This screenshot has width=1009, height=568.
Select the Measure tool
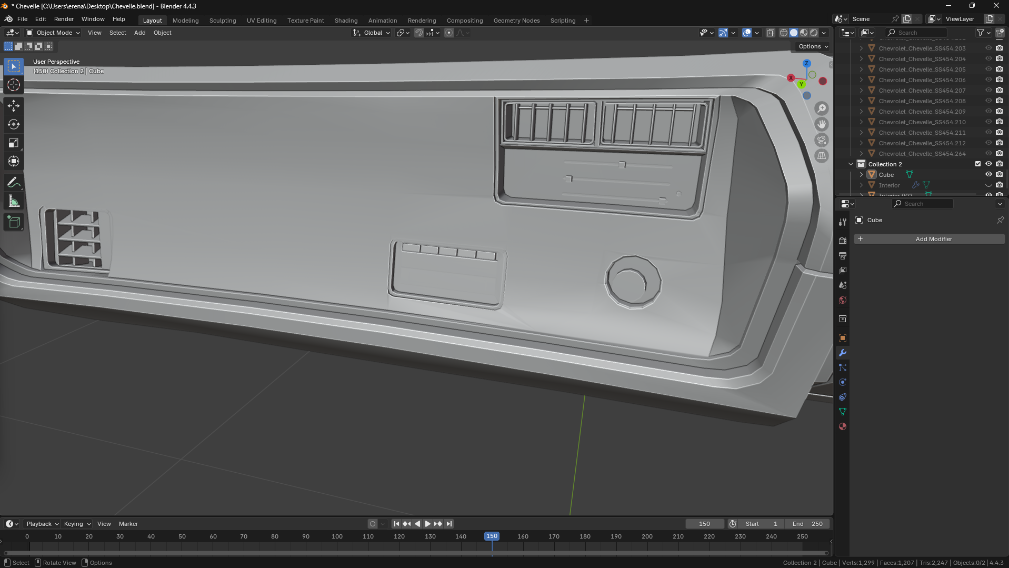click(14, 201)
